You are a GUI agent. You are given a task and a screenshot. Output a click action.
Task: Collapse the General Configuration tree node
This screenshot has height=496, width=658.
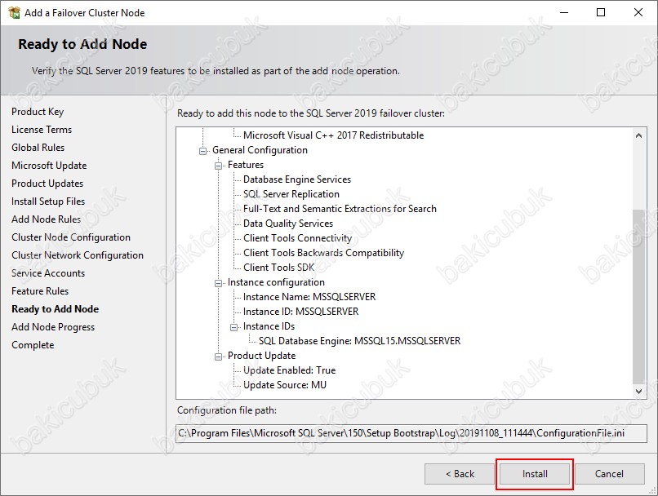[x=203, y=151]
